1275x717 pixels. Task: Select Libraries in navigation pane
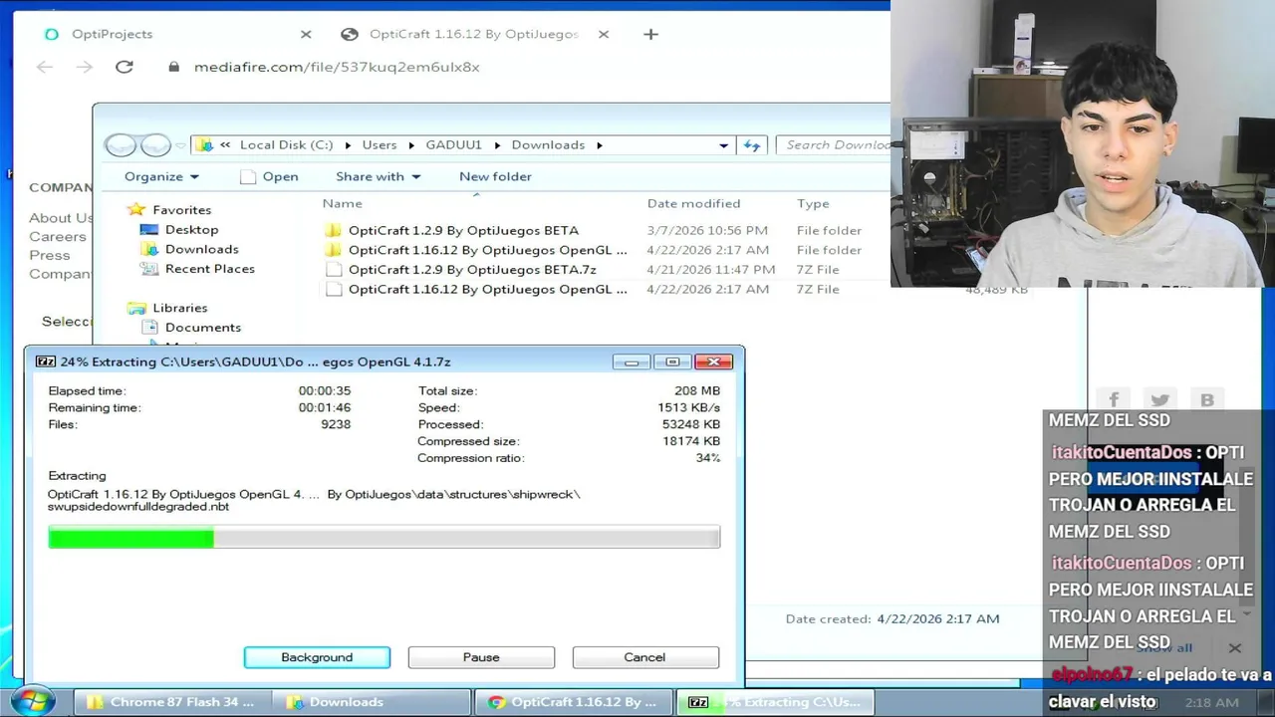(179, 308)
